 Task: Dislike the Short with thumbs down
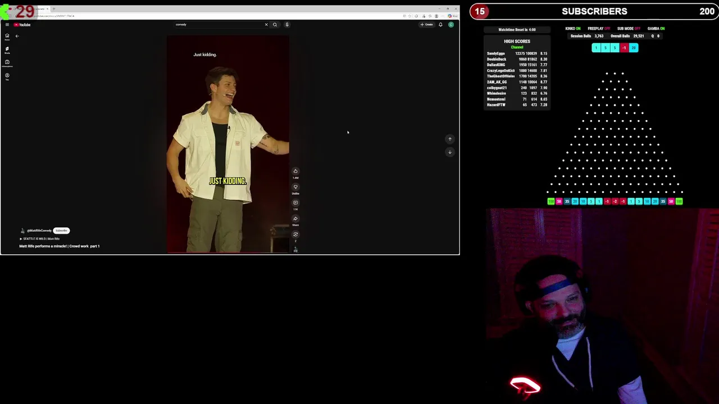295,187
